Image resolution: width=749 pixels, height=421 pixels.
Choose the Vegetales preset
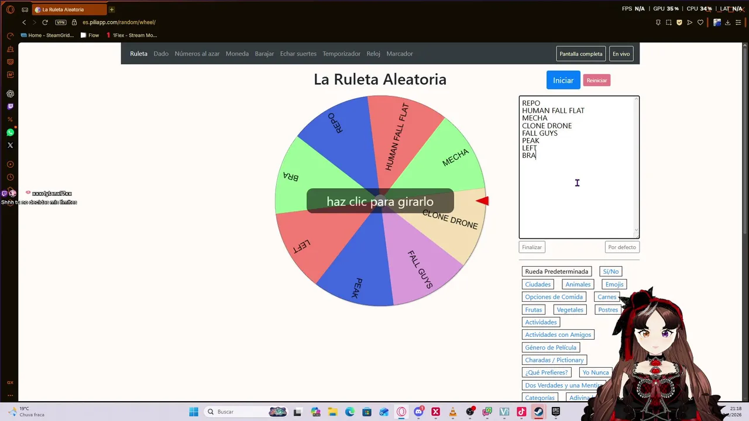pyautogui.click(x=570, y=310)
